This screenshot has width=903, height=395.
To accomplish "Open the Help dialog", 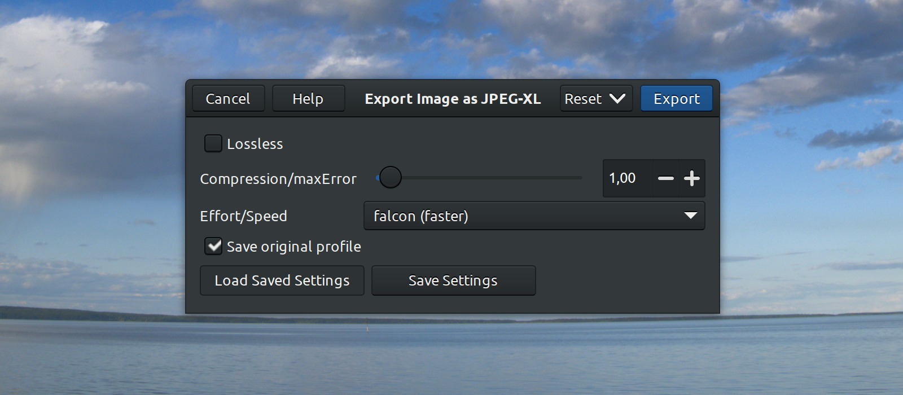I will (x=308, y=98).
